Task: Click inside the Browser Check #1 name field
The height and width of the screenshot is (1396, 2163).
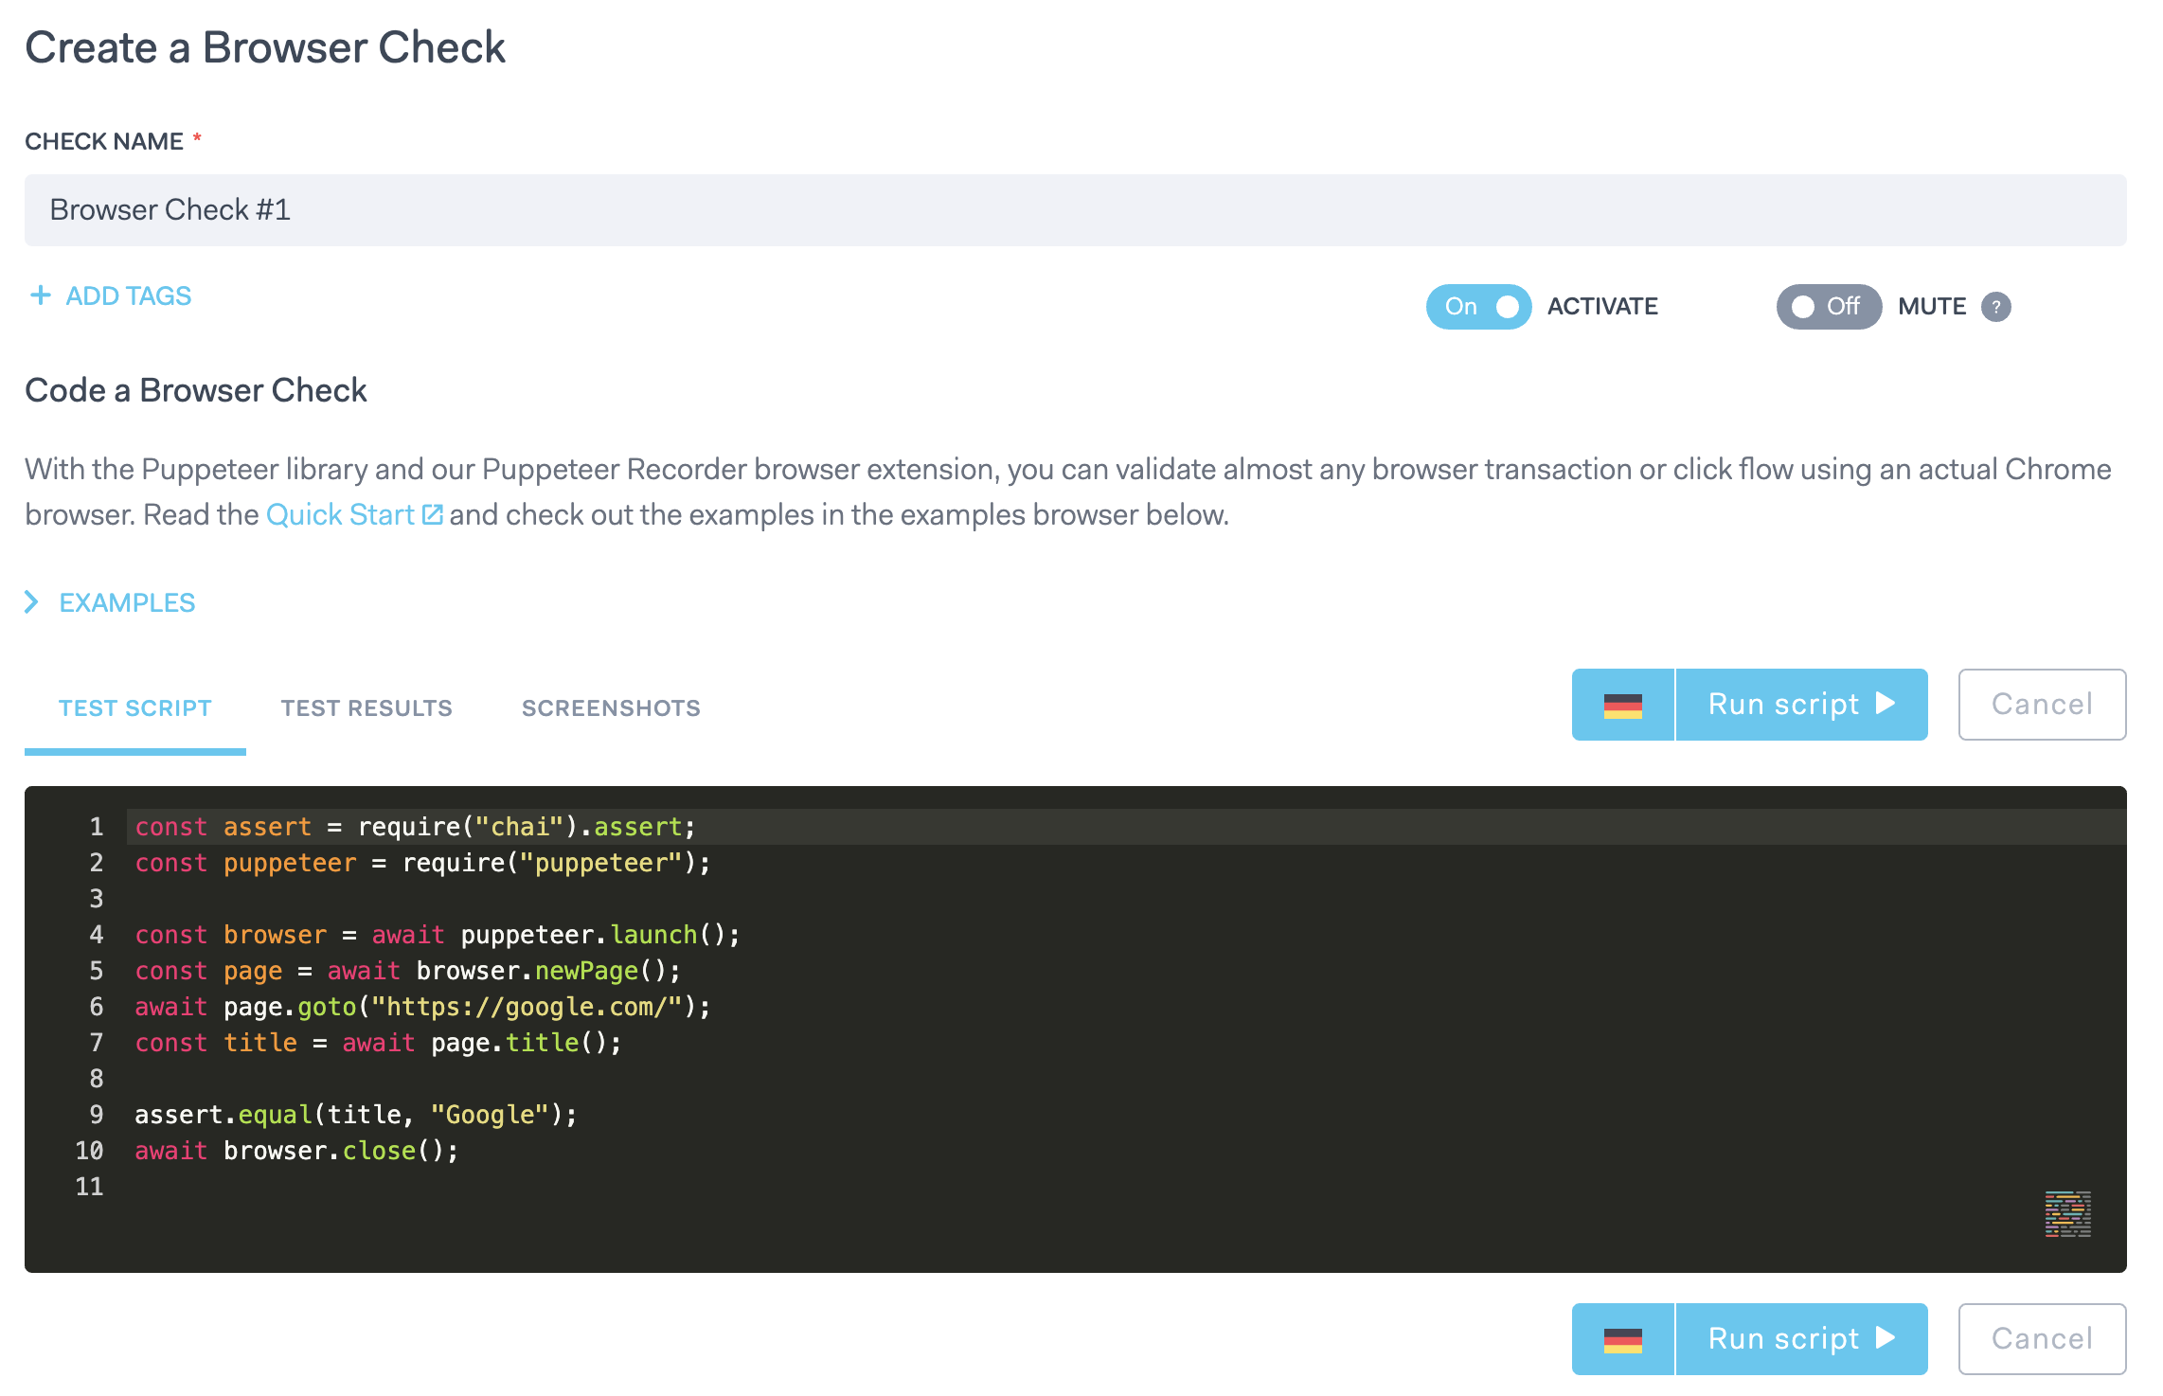Action: pos(379,209)
